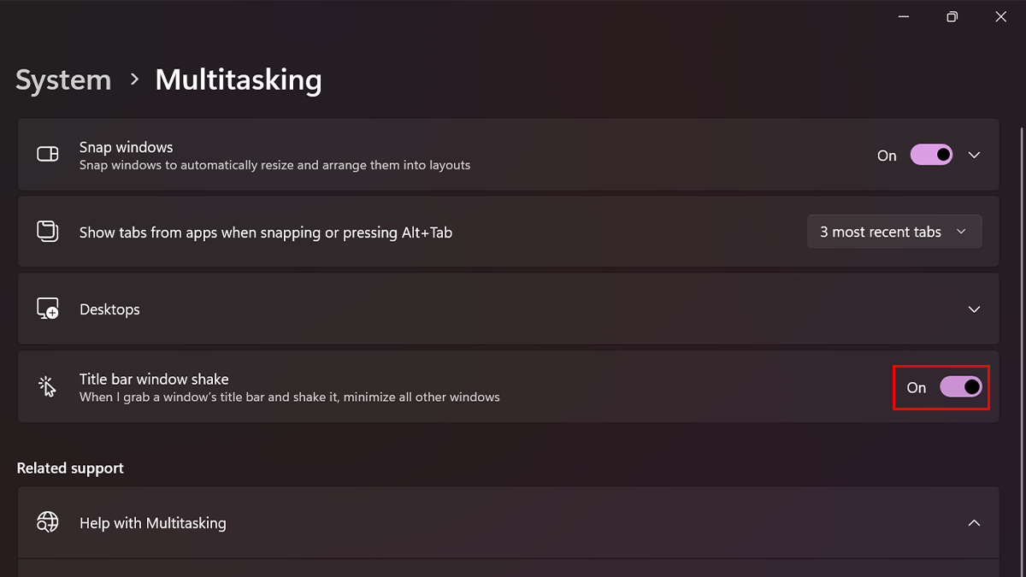Click the Multitasking page heading

[239, 80]
